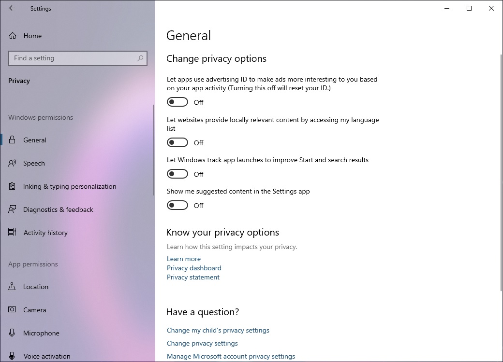Click the Voice activation icon
The height and width of the screenshot is (362, 503).
[12, 356]
